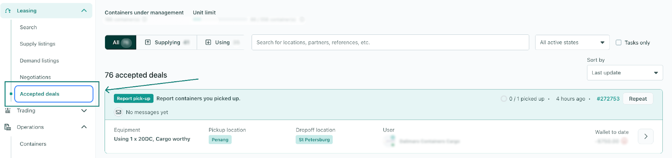The width and height of the screenshot is (672, 158).
Task: Open Negotiations in sidebar
Action: pyautogui.click(x=35, y=77)
